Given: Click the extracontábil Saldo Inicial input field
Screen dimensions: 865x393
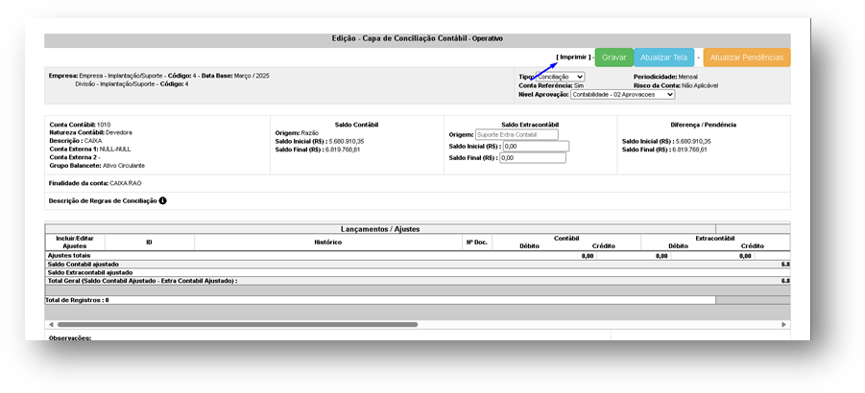Looking at the screenshot, I should 536,147.
